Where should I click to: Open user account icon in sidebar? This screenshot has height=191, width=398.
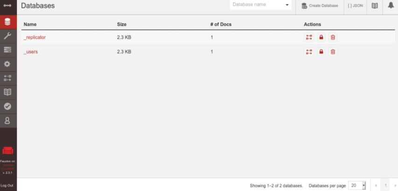coord(8,121)
